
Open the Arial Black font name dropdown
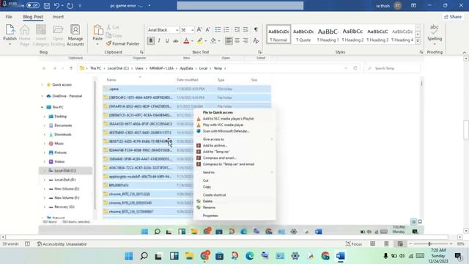[177, 30]
